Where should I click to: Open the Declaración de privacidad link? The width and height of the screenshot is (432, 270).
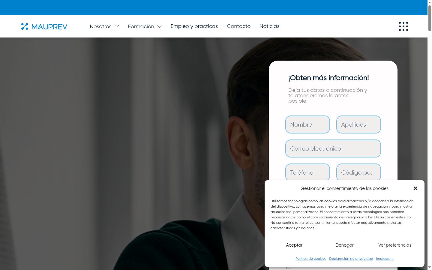coord(351,259)
